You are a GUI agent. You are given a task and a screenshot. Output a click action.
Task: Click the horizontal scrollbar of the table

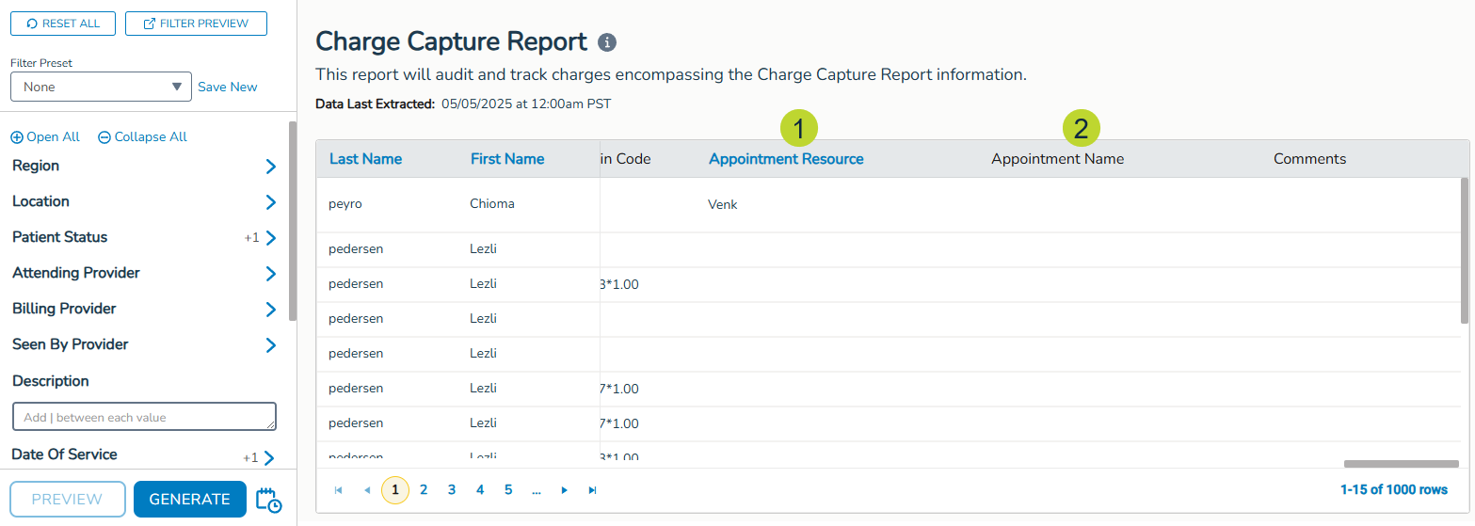pos(1401,463)
